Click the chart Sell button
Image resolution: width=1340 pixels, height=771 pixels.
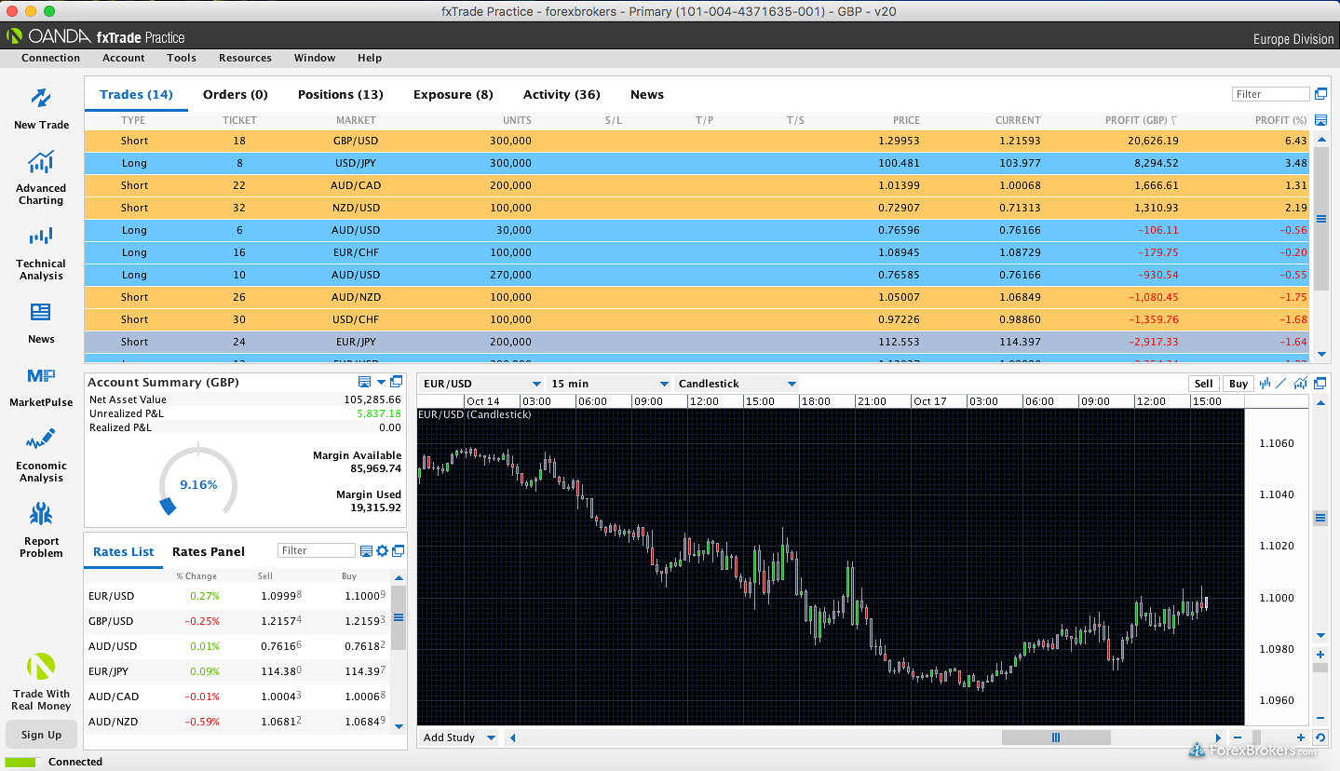click(x=1204, y=384)
